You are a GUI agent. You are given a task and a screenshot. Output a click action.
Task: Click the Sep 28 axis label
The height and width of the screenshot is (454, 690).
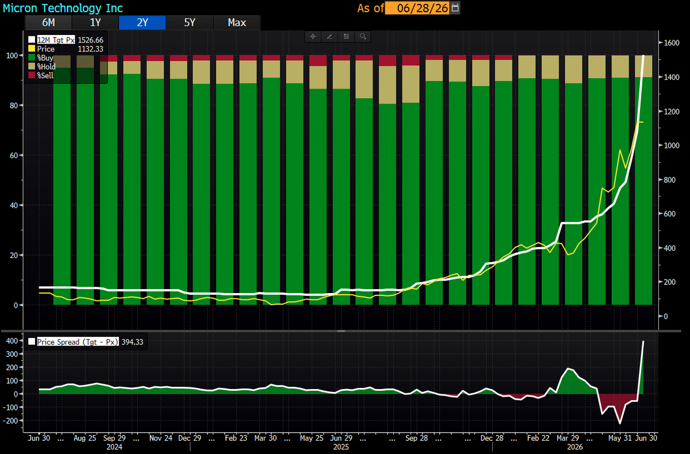[x=416, y=437]
